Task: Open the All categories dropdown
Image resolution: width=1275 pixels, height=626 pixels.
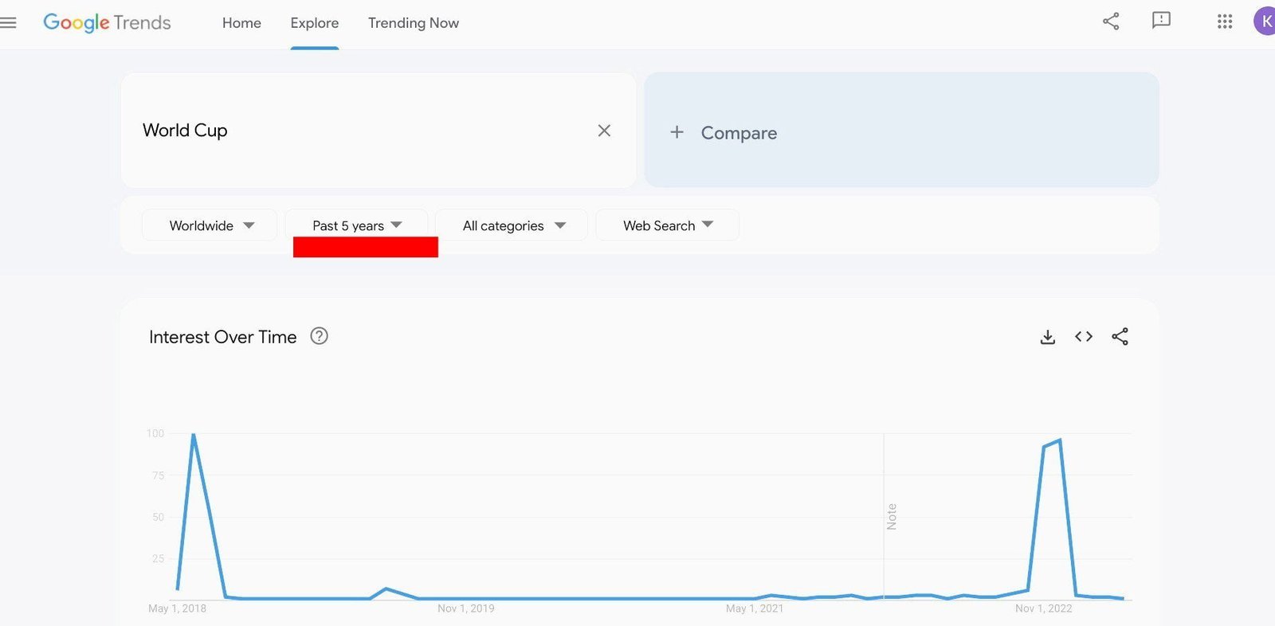Action: 512,225
